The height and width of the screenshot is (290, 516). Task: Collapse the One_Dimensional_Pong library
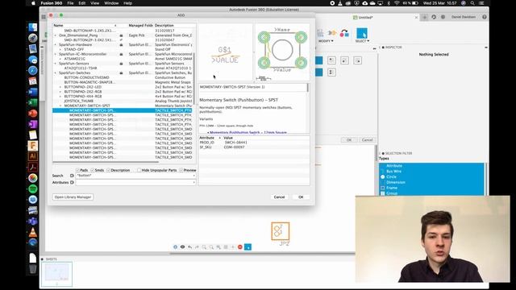pos(56,35)
